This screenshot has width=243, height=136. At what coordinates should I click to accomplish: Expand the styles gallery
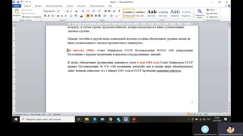[x=194, y=17]
